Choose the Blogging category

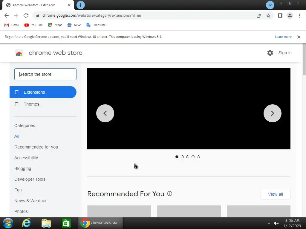[23, 168]
